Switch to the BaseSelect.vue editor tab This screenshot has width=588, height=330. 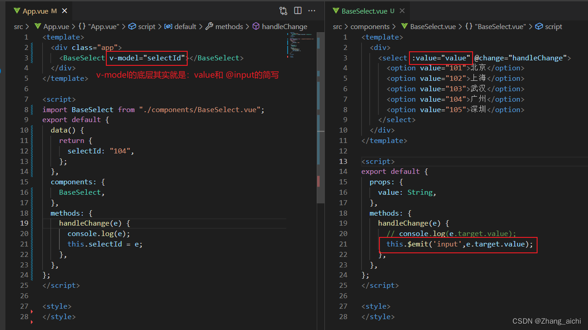[369, 11]
